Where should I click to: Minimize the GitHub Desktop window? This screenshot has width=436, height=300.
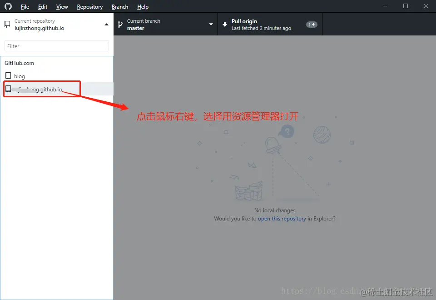pos(385,6)
